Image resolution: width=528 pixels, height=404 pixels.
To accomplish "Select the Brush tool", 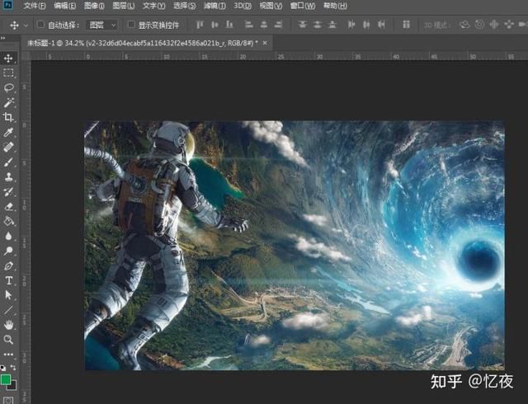I will [x=8, y=162].
